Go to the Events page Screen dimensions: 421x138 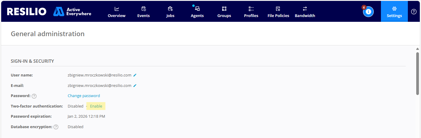pyautogui.click(x=144, y=12)
